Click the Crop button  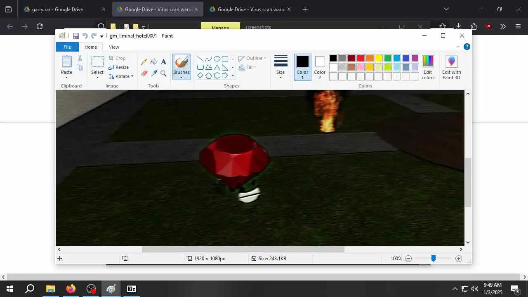[117, 58]
